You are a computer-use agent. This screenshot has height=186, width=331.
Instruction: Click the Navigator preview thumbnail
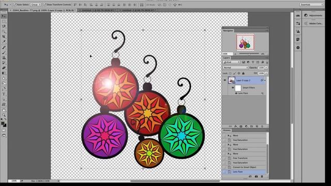tap(245, 42)
